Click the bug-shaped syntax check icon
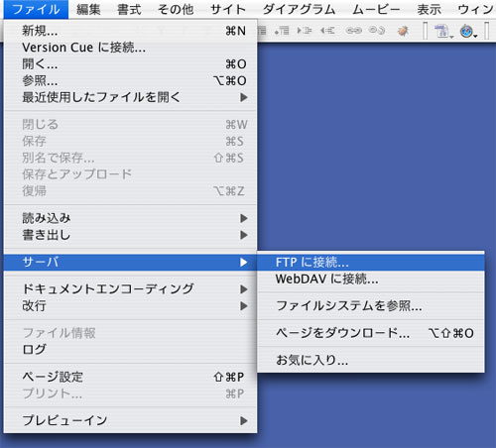This screenshot has width=496, height=448. click(x=403, y=31)
